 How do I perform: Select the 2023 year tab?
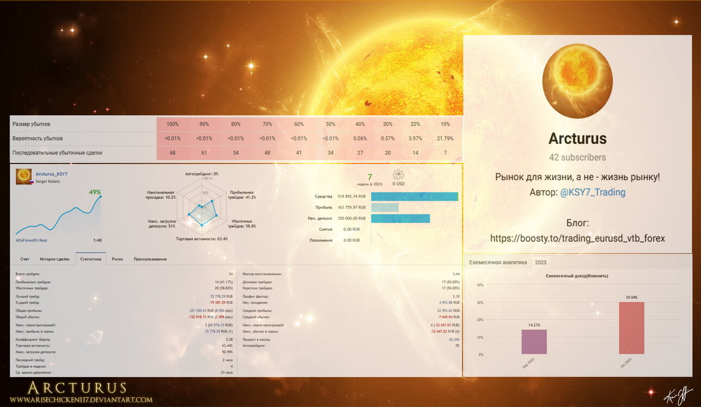pyautogui.click(x=541, y=262)
